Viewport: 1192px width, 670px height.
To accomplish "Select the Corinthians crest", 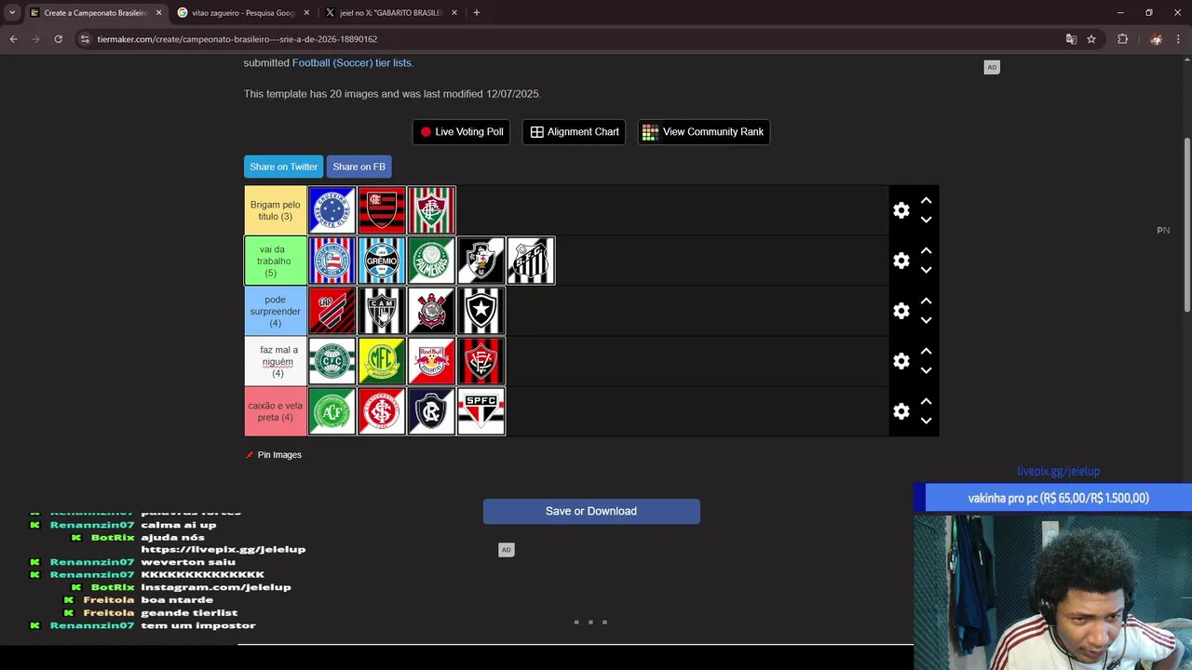I will [x=431, y=311].
